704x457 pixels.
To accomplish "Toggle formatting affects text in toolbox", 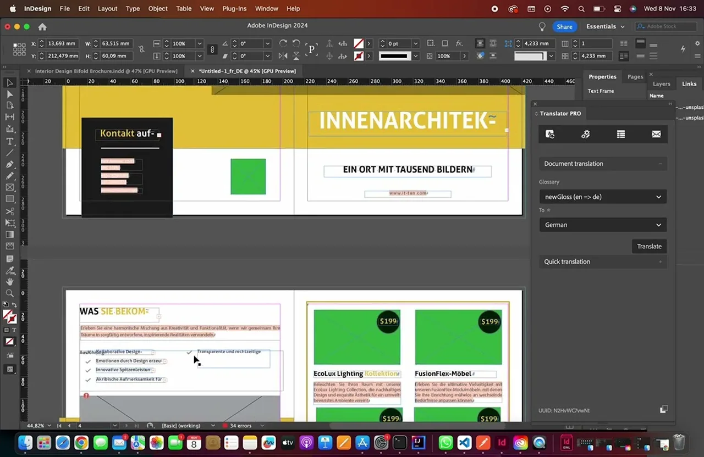I will (x=14, y=330).
